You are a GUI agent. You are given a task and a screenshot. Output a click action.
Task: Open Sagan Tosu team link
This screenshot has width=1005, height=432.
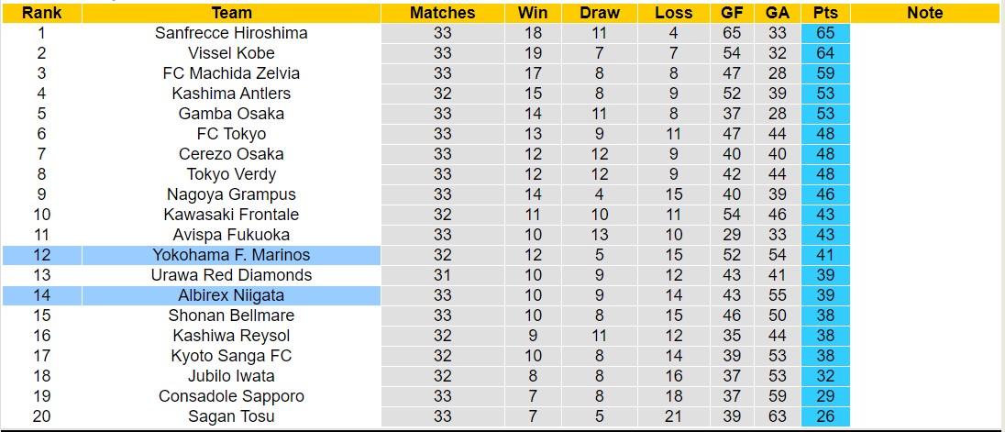coord(231,416)
